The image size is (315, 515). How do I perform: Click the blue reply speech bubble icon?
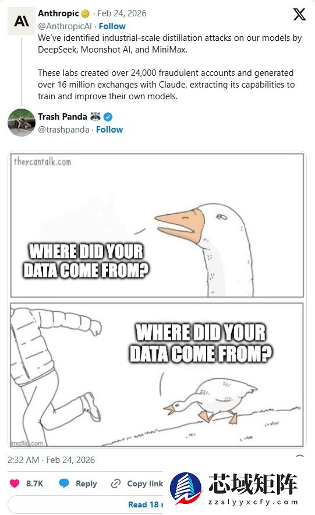pos(64,483)
